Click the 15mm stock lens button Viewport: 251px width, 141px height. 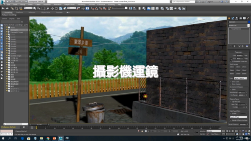232,67
